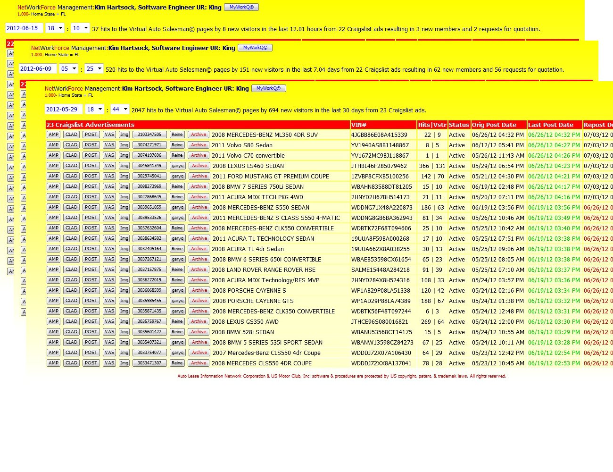The image size is (613, 472).
Task: Open listing ID 3033754077
Action: point(149,353)
